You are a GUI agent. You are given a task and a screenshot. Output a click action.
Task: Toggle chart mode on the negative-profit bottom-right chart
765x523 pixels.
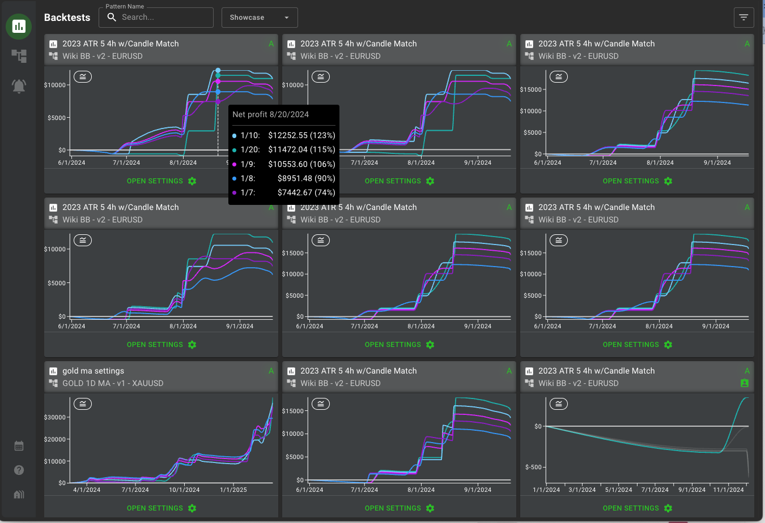[x=559, y=404]
